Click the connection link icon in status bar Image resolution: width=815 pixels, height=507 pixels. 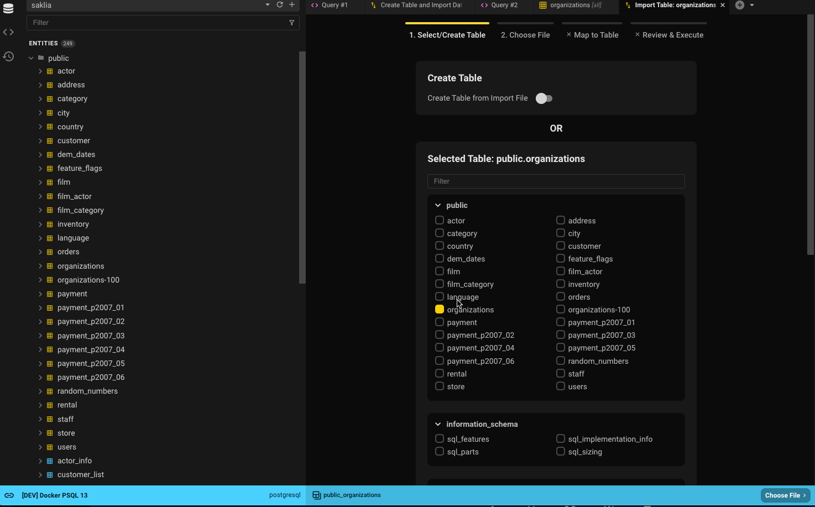pyautogui.click(x=9, y=495)
